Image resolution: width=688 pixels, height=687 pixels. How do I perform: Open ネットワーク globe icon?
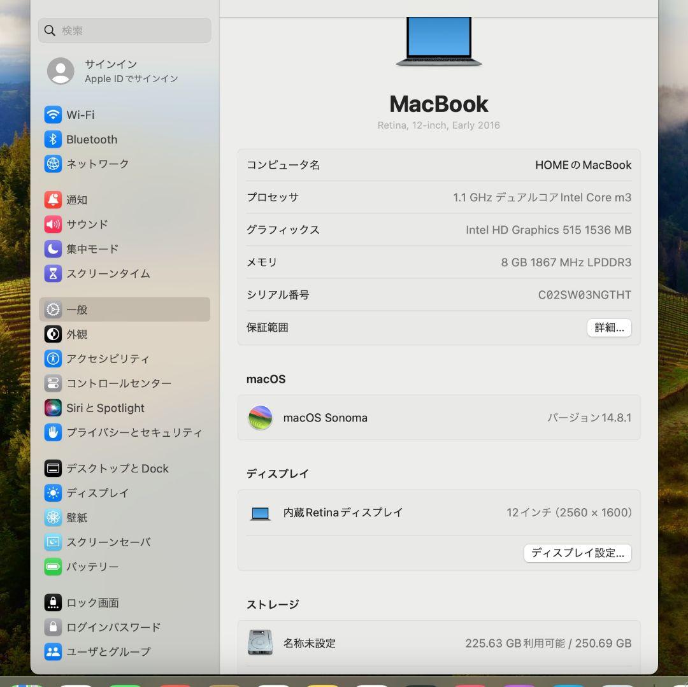pos(53,164)
